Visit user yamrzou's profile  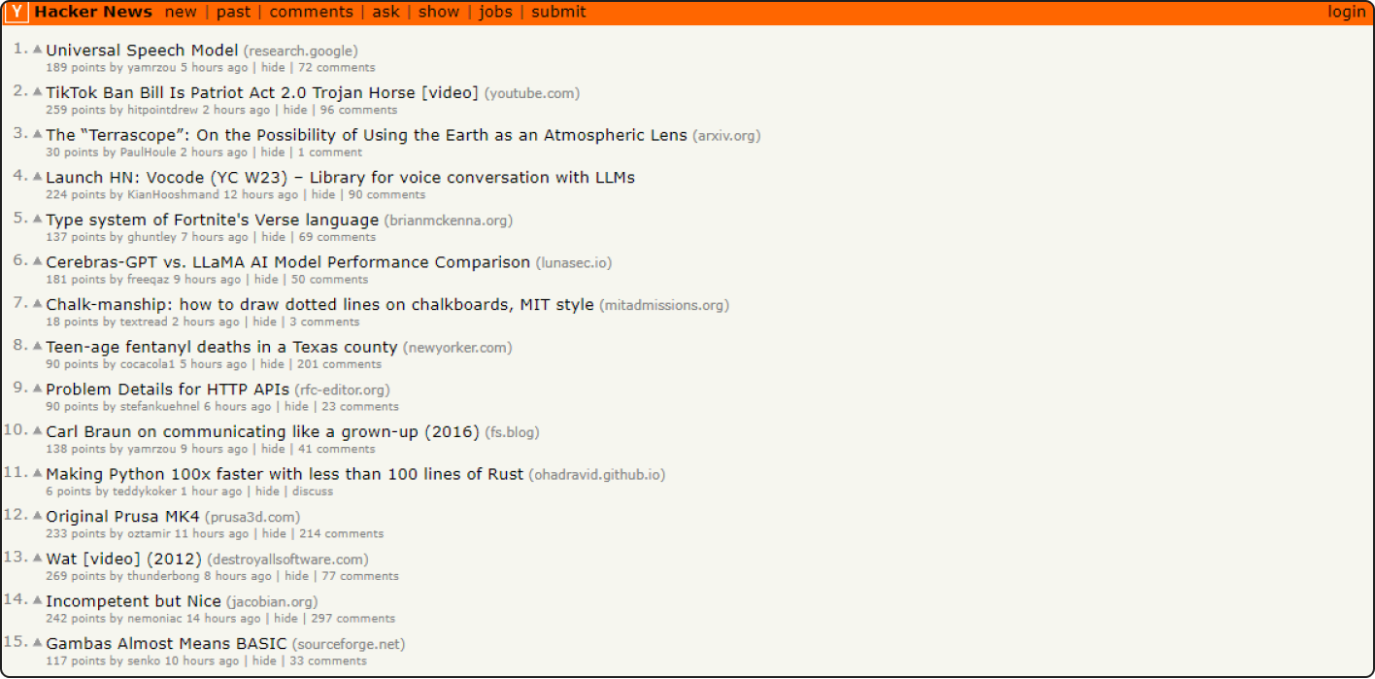click(x=151, y=67)
